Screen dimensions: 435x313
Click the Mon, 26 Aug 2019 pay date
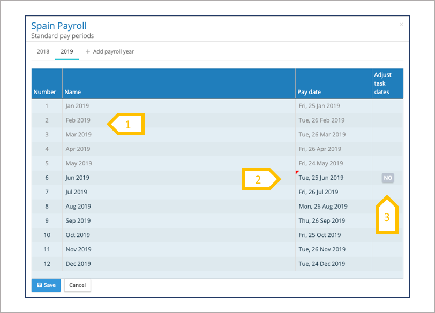tap(323, 207)
